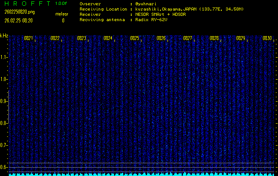Click the 0.9 kHz frequency tick
The width and height of the screenshot is (278, 176).
coord(4,101)
